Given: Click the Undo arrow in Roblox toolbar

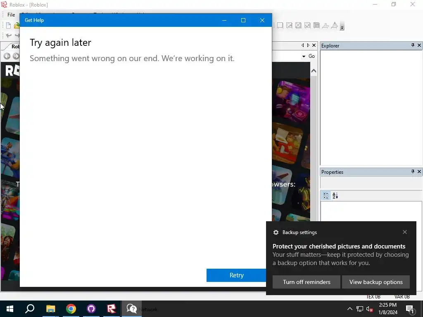Looking at the screenshot, I should [x=9, y=35].
